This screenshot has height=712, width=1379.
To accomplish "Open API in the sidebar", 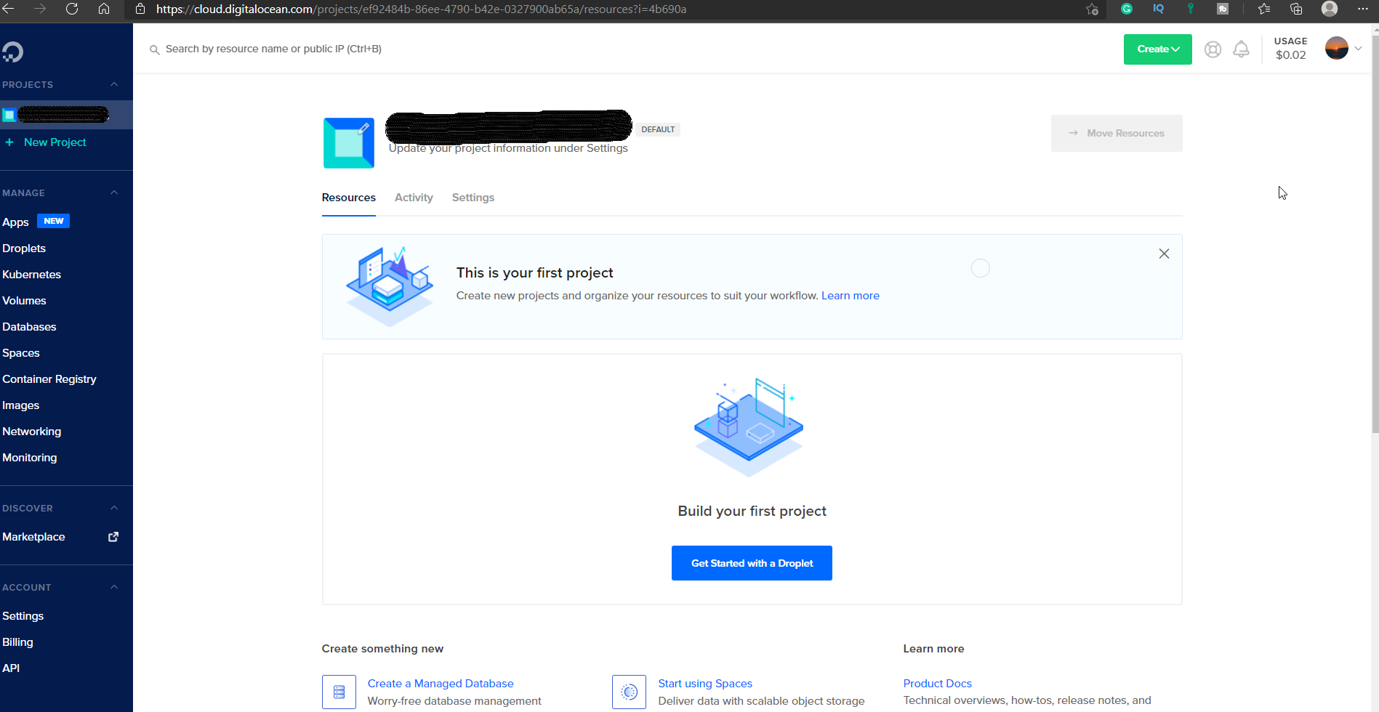I will click(x=11, y=668).
